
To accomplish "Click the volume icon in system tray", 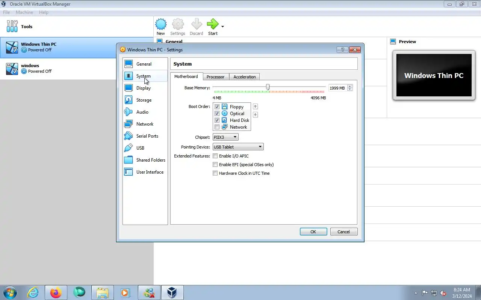I will (x=443, y=293).
